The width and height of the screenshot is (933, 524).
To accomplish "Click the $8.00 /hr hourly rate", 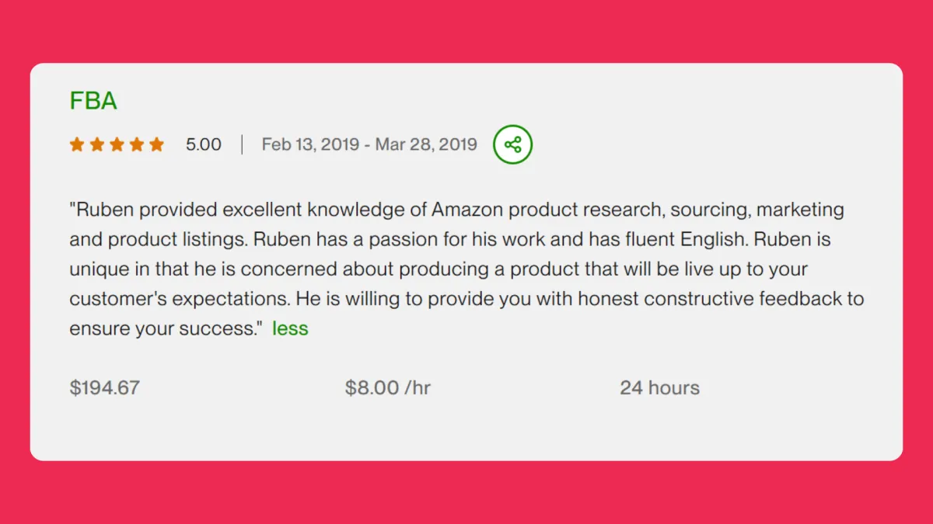I will [388, 388].
